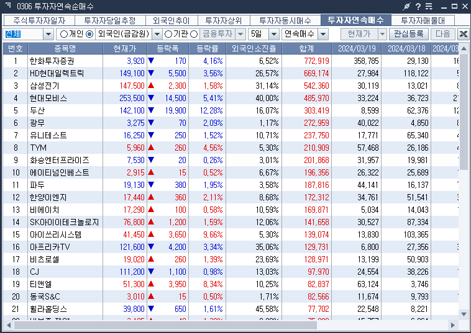The image size is (471, 333).
Task: Click the 2024/03/19 column header
Action: pyautogui.click(x=356, y=48)
